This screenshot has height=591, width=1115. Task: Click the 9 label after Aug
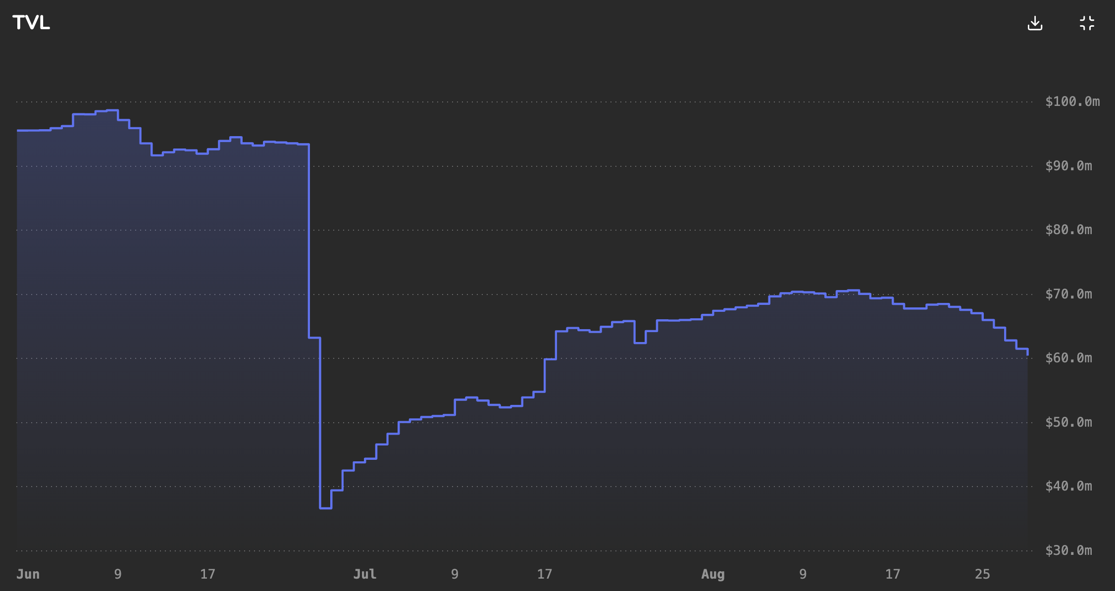point(803,574)
